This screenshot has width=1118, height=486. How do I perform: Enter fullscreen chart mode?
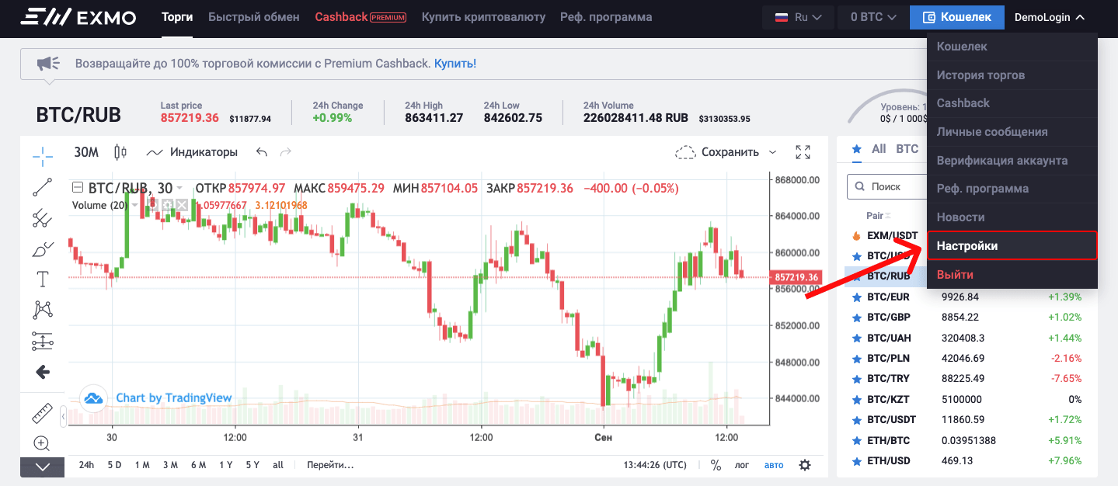click(x=803, y=152)
